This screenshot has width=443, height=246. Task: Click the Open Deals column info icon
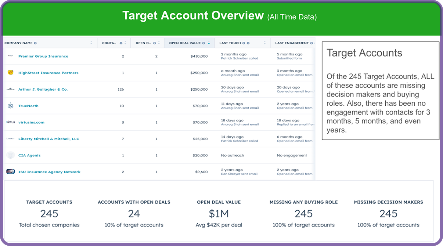pos(155,43)
